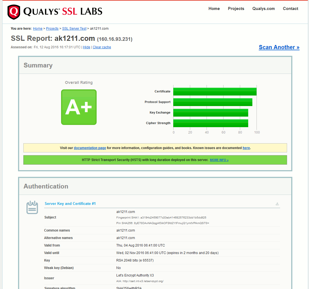Select the SSL Report ak1211.com title
309x289 pixels.
pos(53,38)
